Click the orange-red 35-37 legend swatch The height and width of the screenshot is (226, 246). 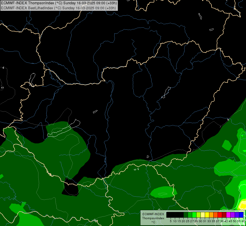coord(216,215)
